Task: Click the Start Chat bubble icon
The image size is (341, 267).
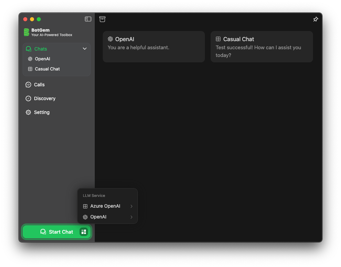Action: tap(43, 232)
